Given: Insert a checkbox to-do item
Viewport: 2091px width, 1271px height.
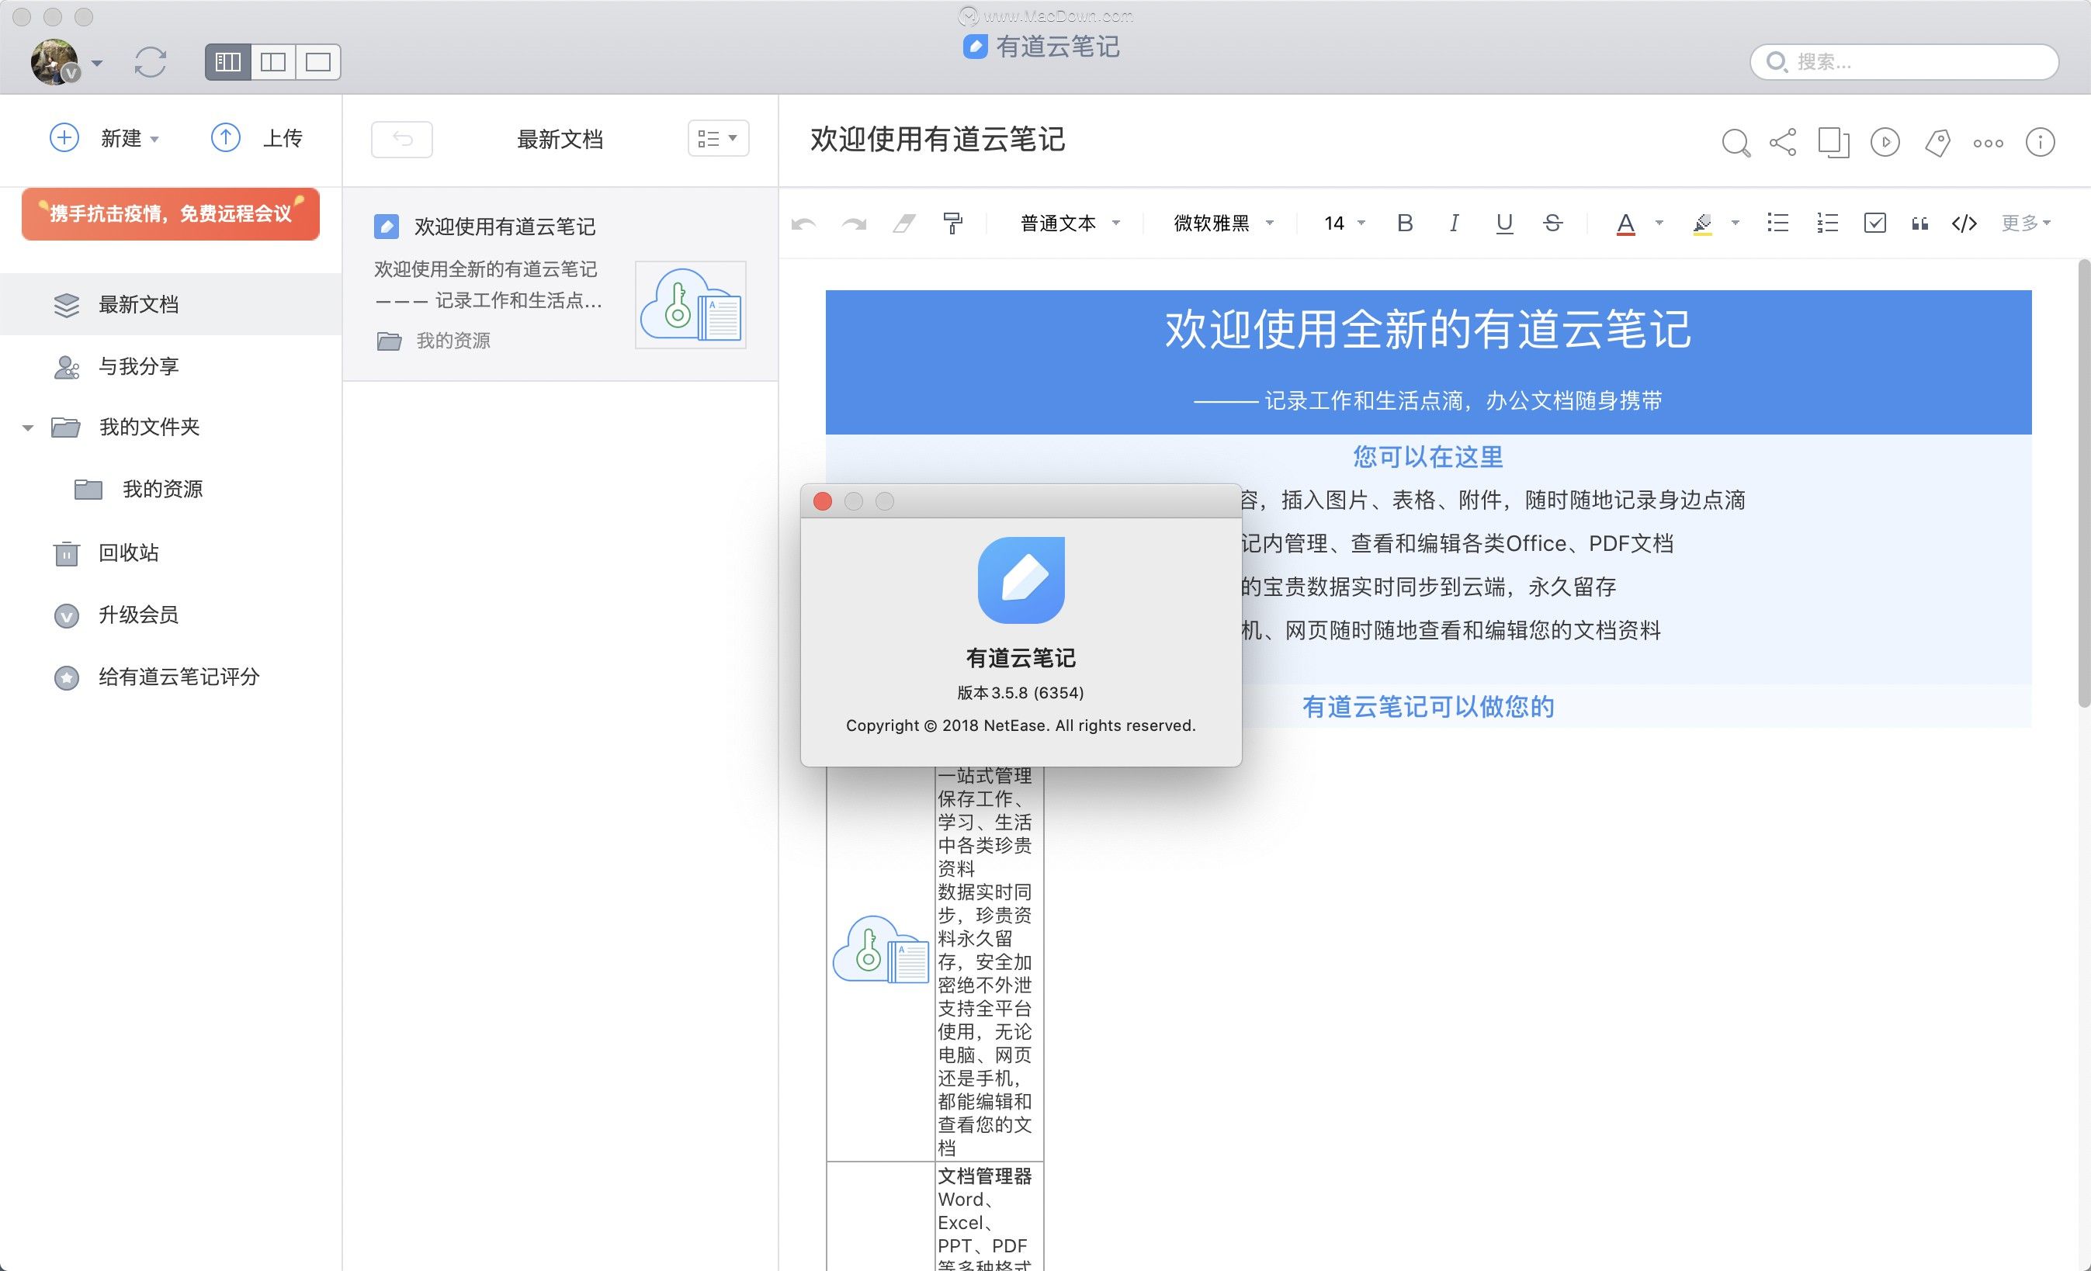Looking at the screenshot, I should pos(1874,223).
